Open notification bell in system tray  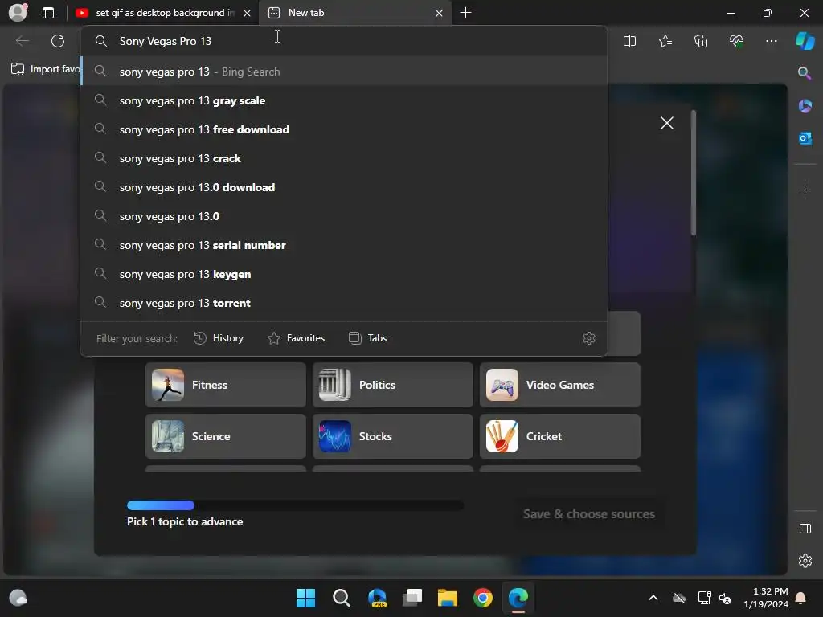(x=800, y=598)
